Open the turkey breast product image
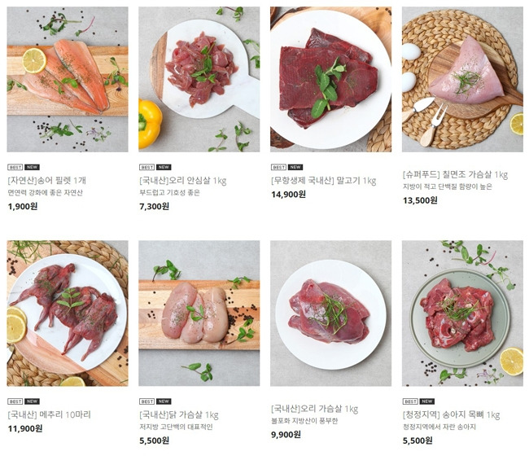529x456 pixels. (462, 79)
